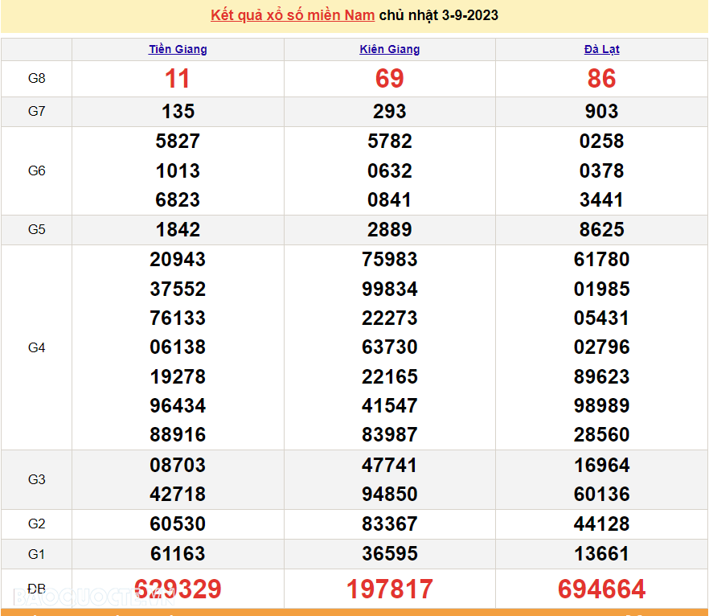Screen dimensions: 709x616
Task: Click the G3 prize row label
Action: coord(37,479)
